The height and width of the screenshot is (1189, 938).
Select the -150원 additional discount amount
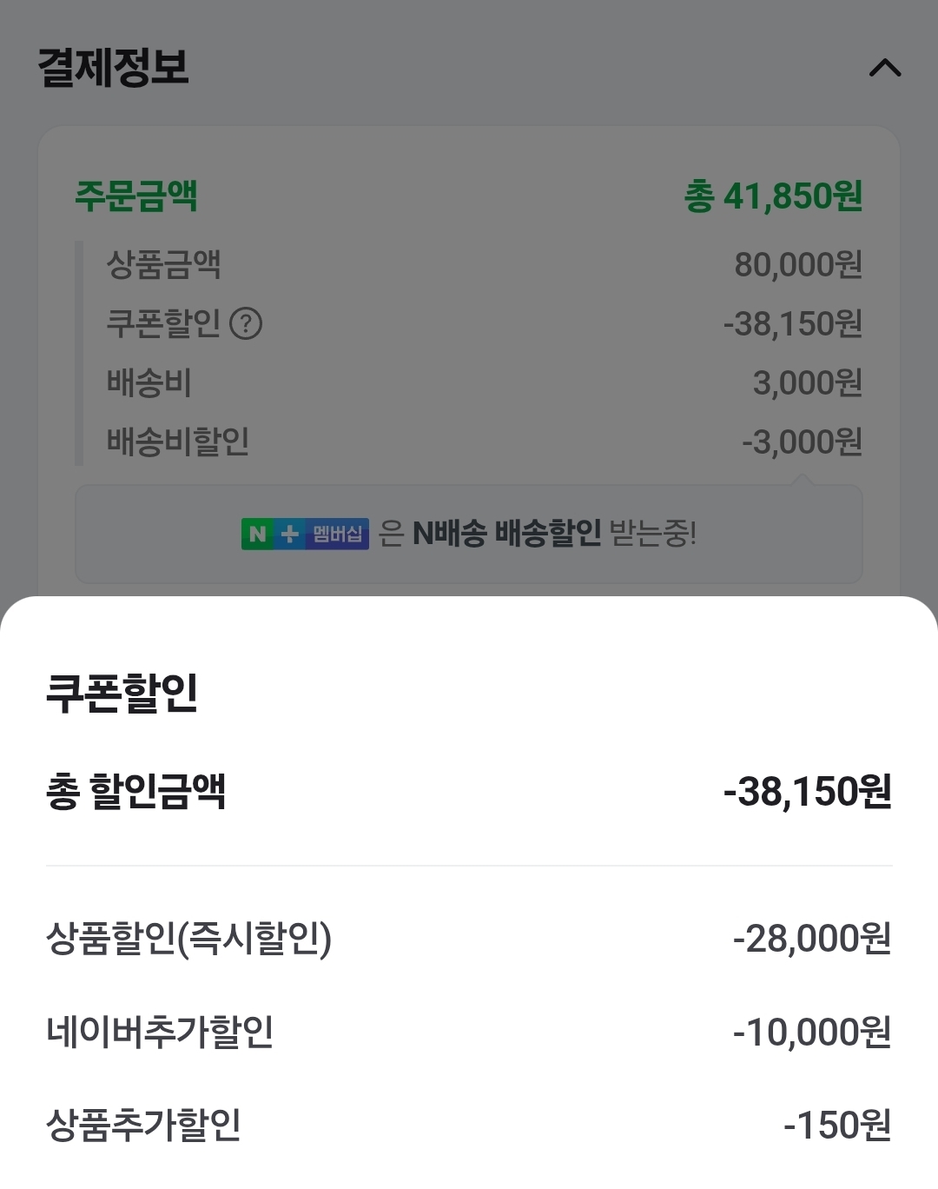837,1125
